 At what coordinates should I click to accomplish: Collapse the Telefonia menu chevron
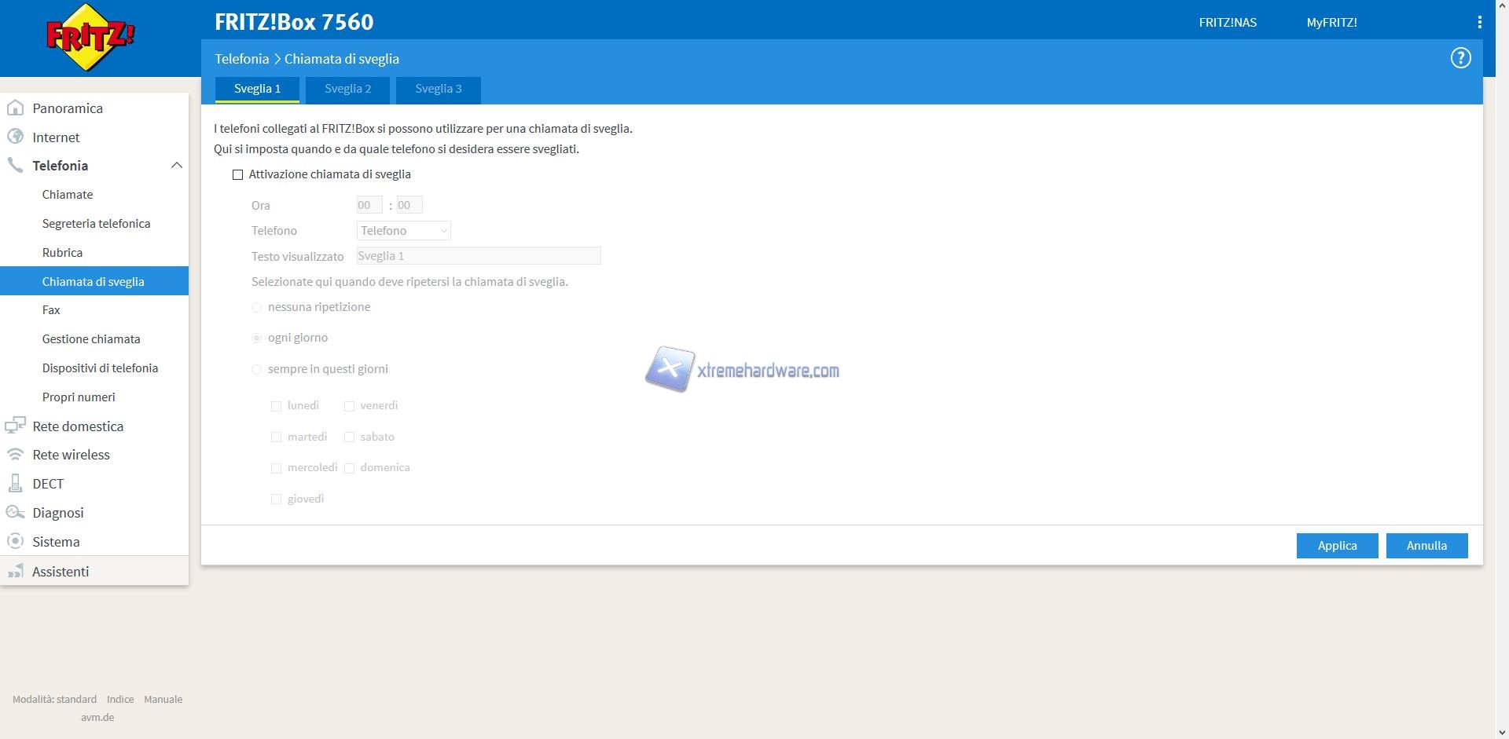(x=177, y=166)
